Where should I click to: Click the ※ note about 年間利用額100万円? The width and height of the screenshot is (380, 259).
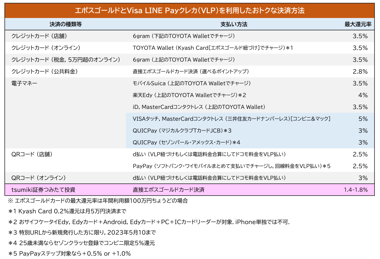(98, 201)
